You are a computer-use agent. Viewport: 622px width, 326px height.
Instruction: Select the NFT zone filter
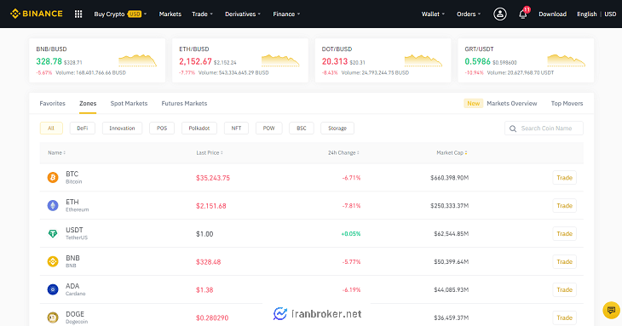pos(236,129)
